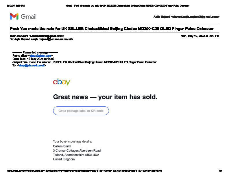Screen dimensions: 229x176
Task: Click the Great news item has sold headline
Action: [x=105, y=97]
